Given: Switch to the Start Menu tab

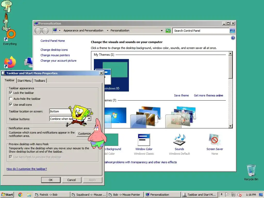Looking at the screenshot, I should click(24, 81).
